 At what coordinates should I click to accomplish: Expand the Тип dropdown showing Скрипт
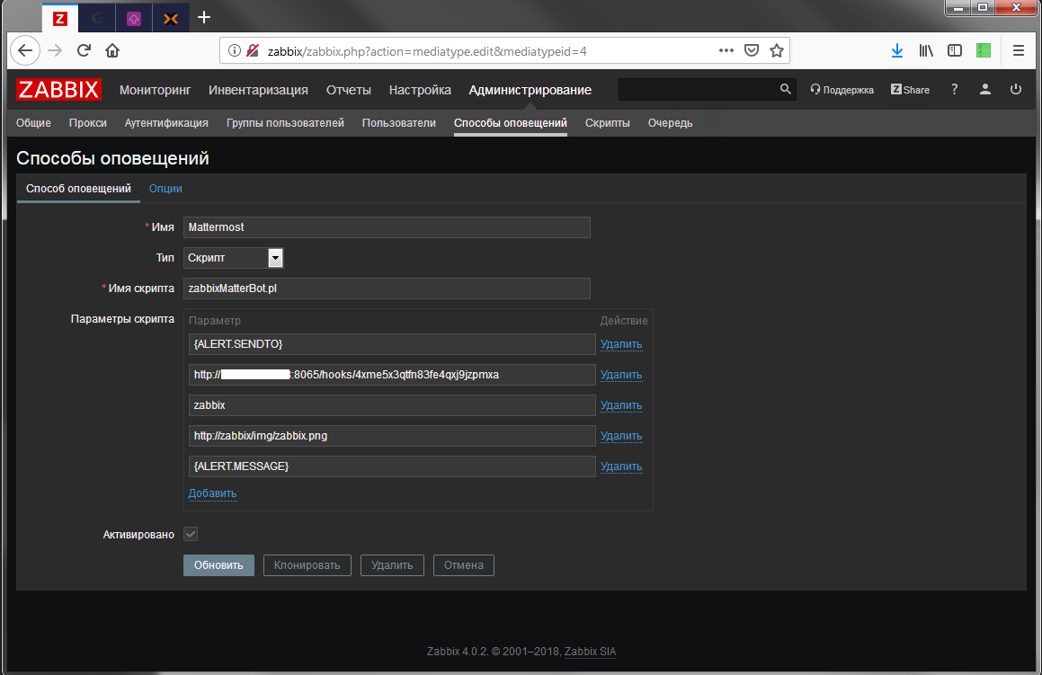[x=233, y=258]
